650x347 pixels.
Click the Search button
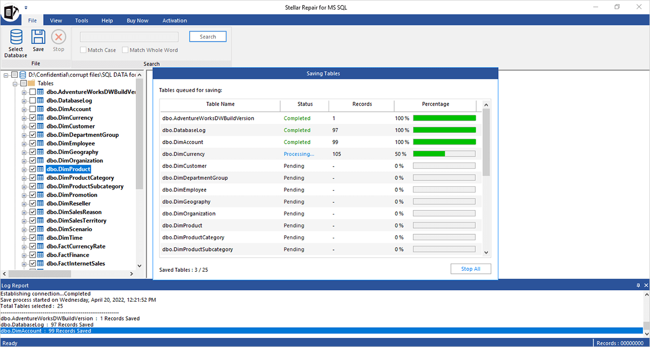208,37
